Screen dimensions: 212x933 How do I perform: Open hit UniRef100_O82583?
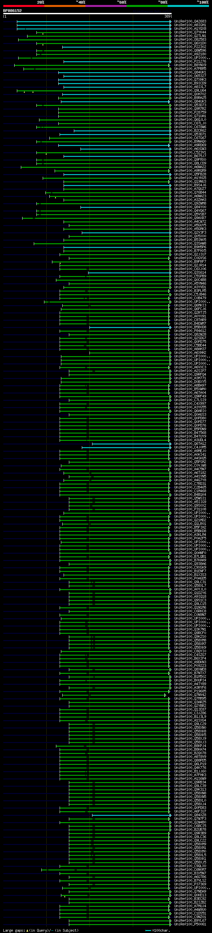click(x=190, y=39)
